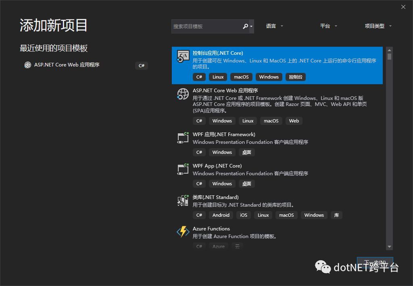The height and width of the screenshot is (286, 413).
Task: Click the 桌面 tag under WPF App (.NET Core)
Action: coord(247,184)
